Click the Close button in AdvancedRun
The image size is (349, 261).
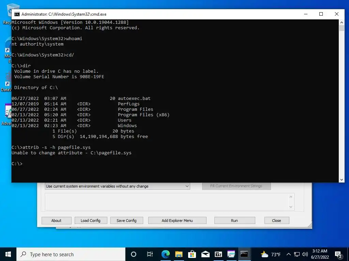(276, 221)
